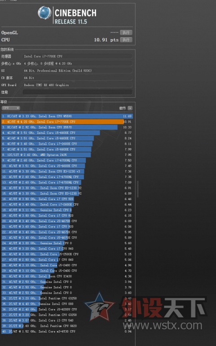Select rank 31 row Genuine Intel scoring 3.94
Image resolution: width=216 pixels, height=346 pixels.
[67, 282]
